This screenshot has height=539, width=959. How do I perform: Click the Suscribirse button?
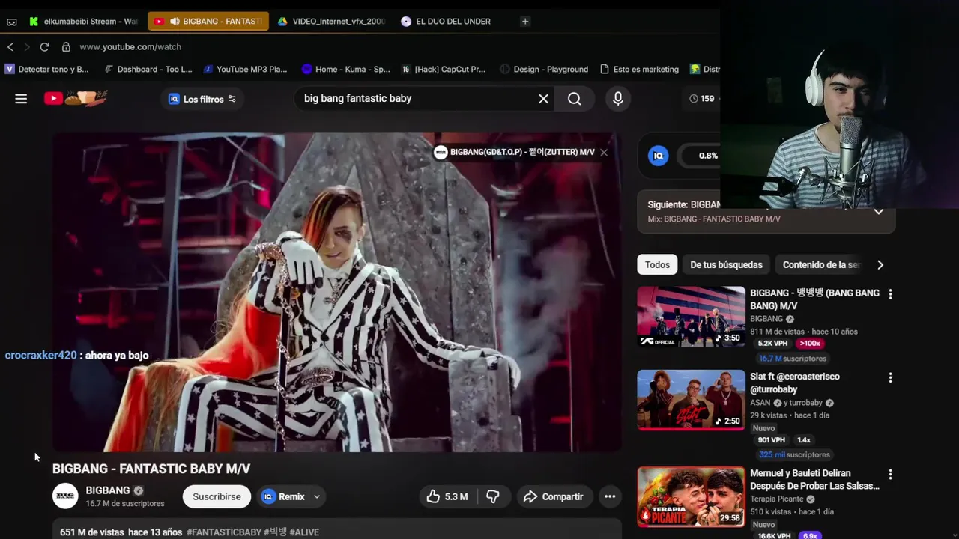click(217, 496)
